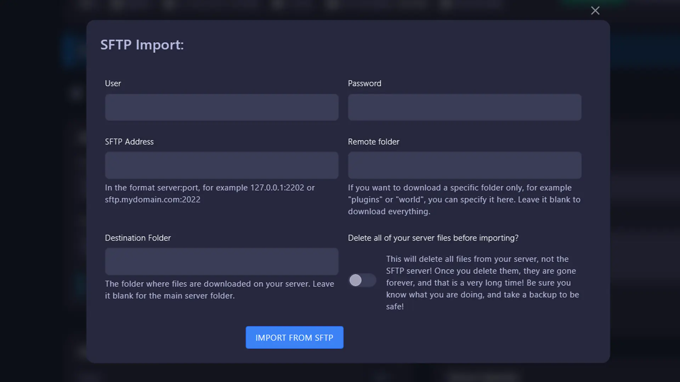Click the User field label

point(113,83)
